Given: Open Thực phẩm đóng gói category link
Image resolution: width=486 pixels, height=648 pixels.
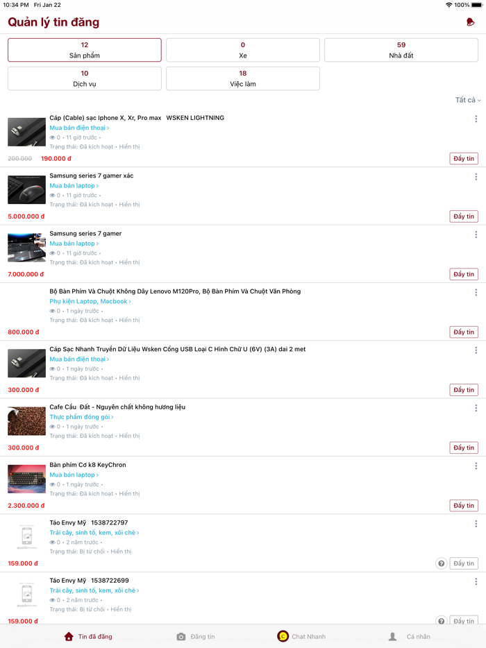Looking at the screenshot, I should 81,417.
